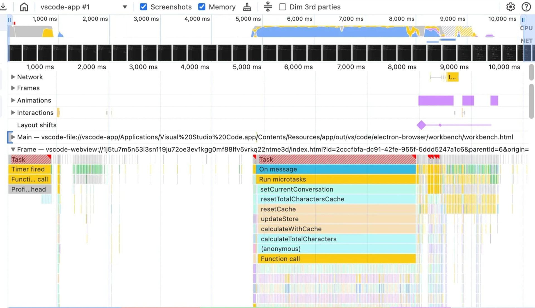Open the help question mark icon

(x=526, y=7)
